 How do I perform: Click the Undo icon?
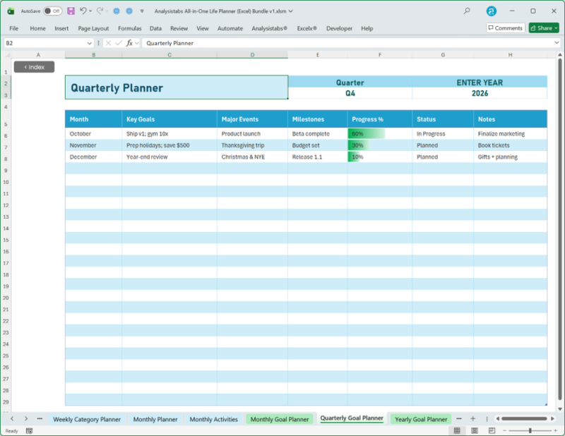(84, 11)
